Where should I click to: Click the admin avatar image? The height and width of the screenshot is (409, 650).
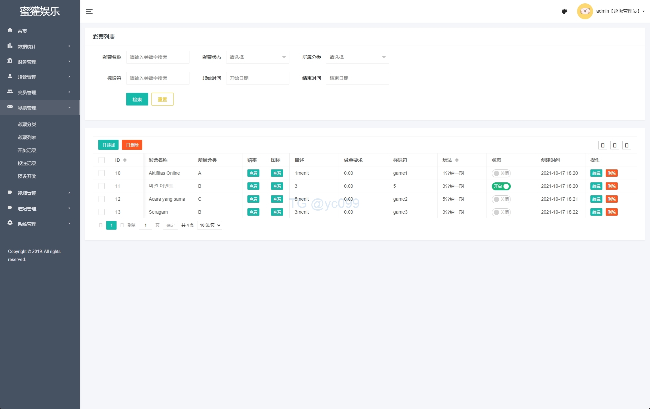point(585,11)
